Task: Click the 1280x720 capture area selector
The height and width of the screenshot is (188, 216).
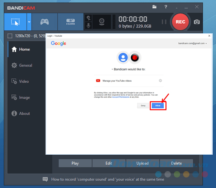Action: [x=27, y=36]
